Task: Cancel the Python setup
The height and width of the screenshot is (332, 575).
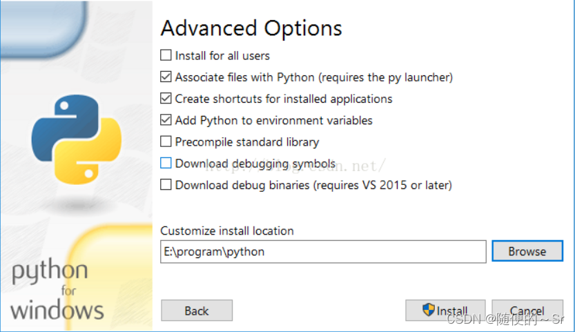Action: click(527, 311)
